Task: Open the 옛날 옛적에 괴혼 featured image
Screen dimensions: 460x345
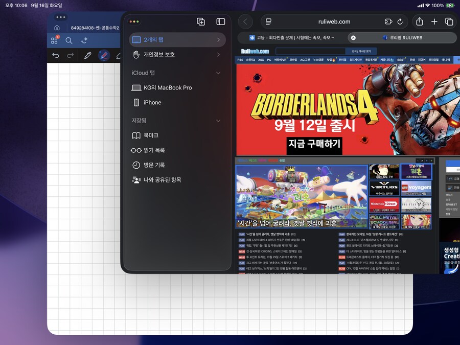Action: coord(302,197)
